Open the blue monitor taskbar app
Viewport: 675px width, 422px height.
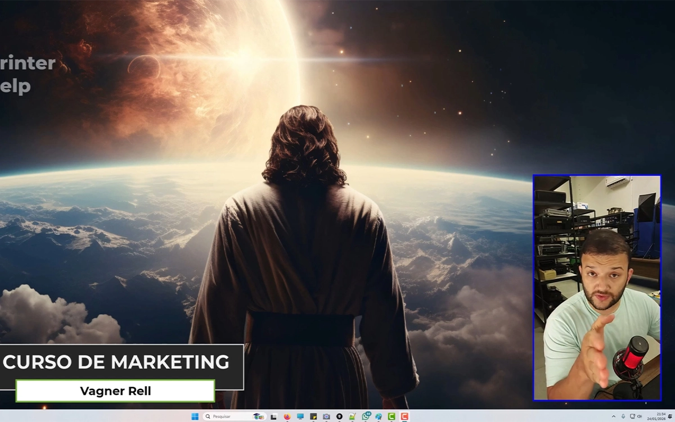point(300,416)
